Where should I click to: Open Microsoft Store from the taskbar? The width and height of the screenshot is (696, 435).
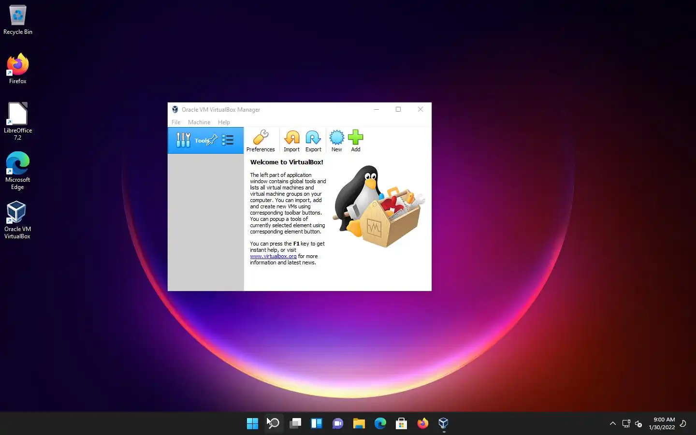point(401,423)
